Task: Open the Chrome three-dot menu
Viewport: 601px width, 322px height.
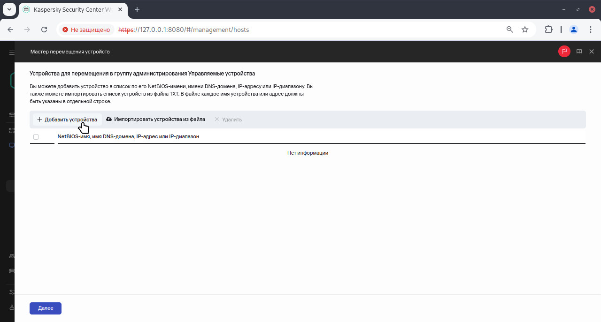Action: click(x=591, y=30)
